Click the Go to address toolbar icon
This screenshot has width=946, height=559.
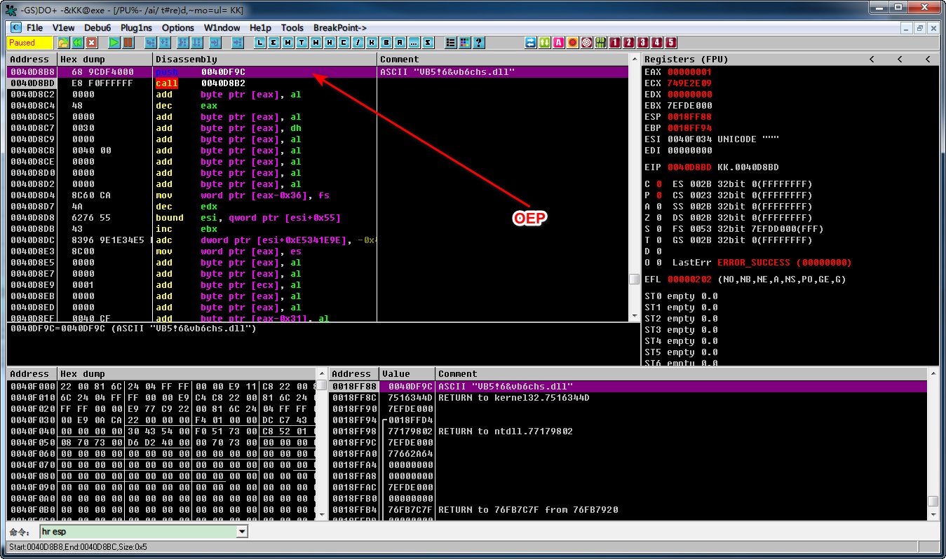237,43
